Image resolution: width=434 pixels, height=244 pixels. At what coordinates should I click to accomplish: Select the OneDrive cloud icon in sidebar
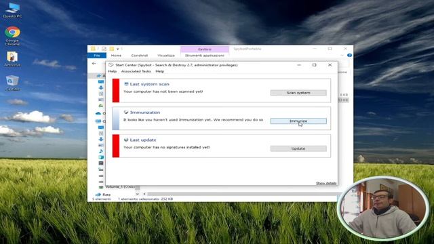pos(98,113)
